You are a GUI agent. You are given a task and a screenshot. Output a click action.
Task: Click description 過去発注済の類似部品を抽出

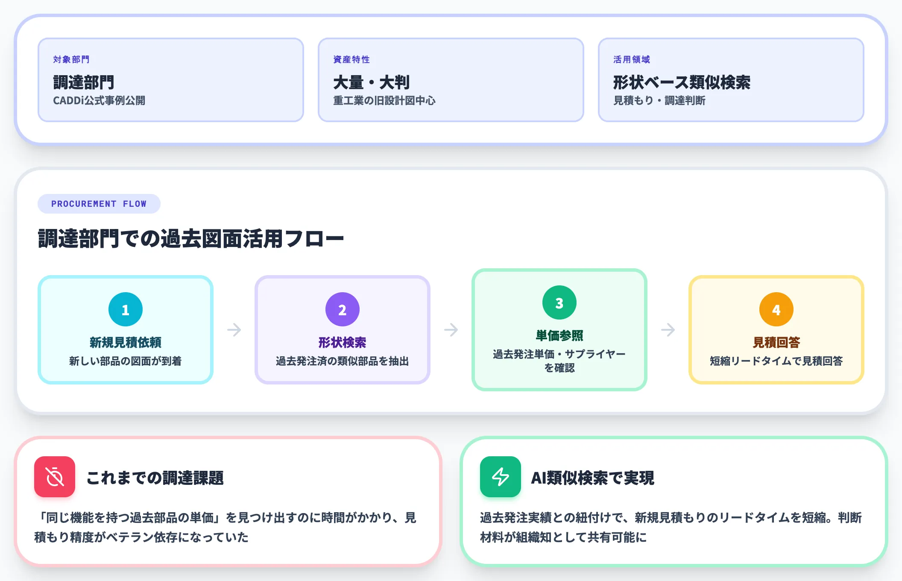(343, 361)
